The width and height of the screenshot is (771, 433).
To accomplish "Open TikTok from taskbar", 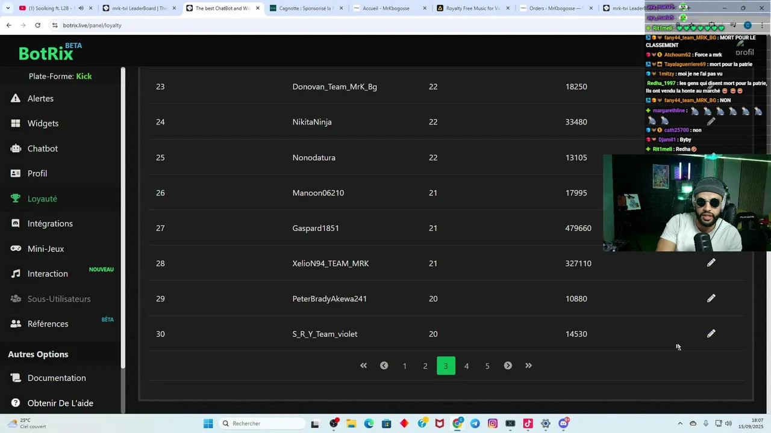I will click(528, 423).
